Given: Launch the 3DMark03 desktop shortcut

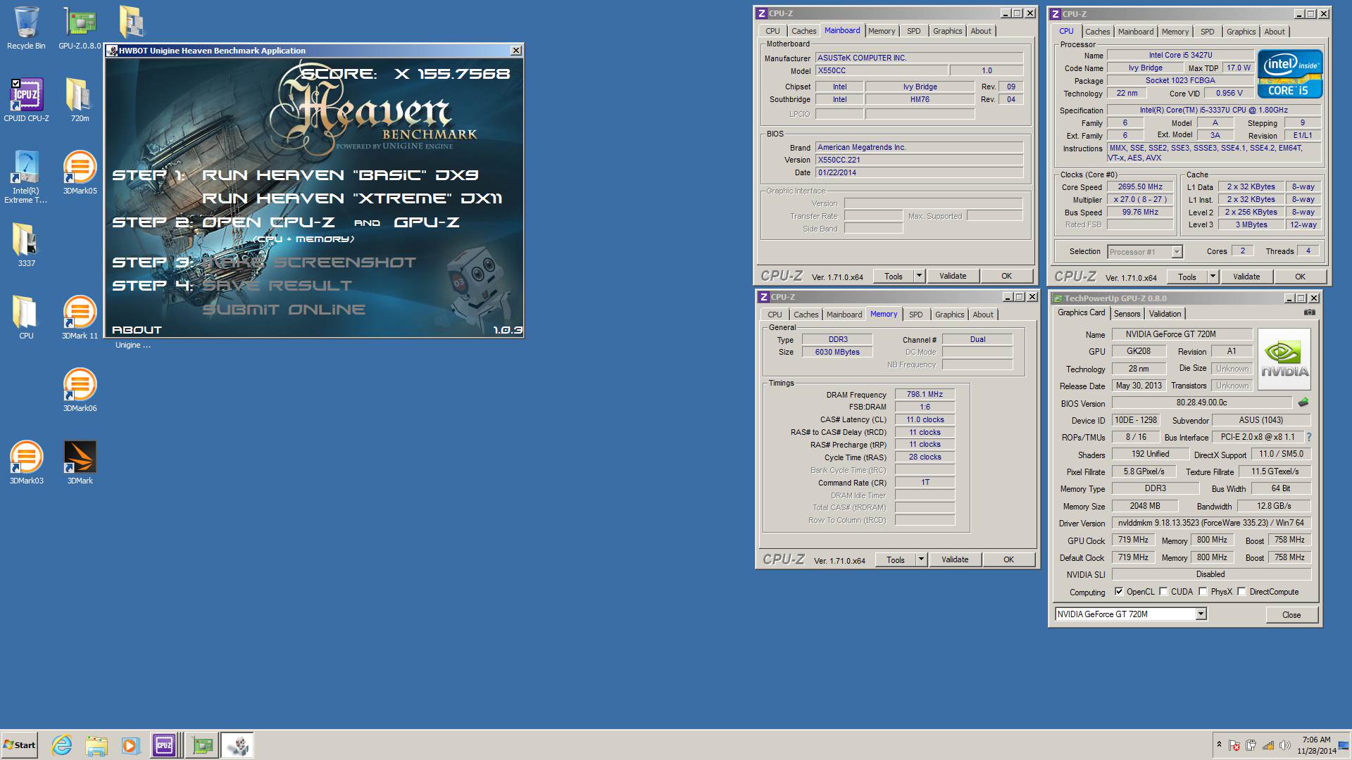Looking at the screenshot, I should pyautogui.click(x=26, y=462).
